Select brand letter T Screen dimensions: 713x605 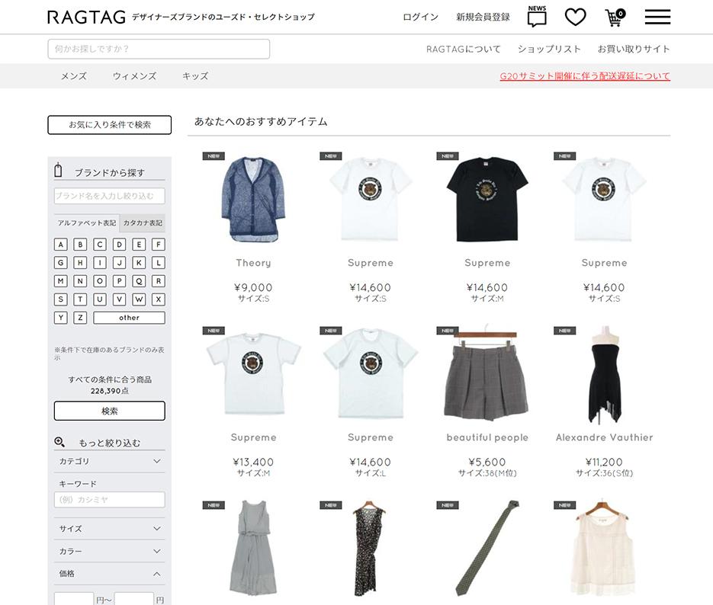click(80, 299)
